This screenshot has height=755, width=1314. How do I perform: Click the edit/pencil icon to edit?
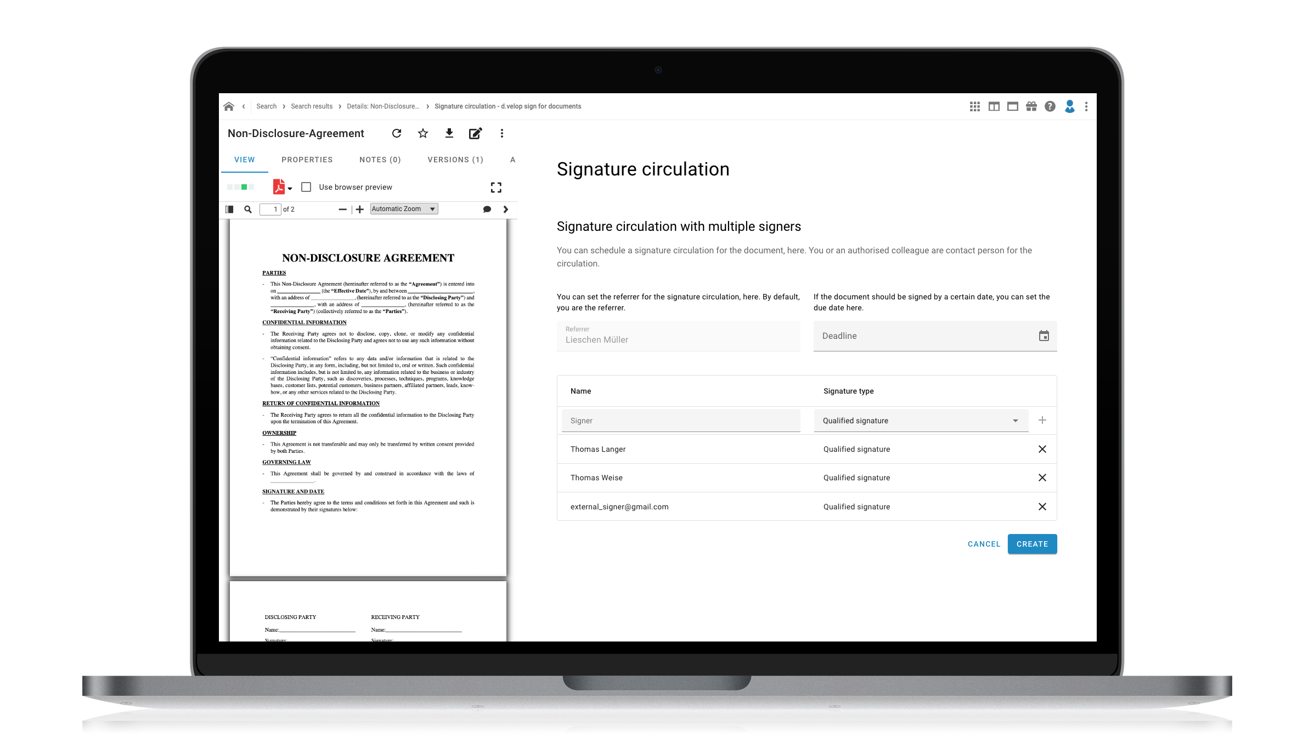(x=477, y=133)
